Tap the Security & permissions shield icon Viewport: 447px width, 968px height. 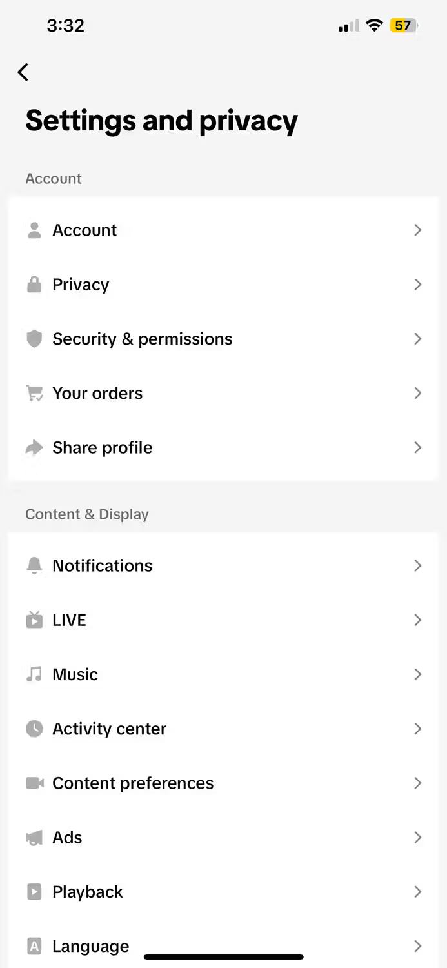34,338
